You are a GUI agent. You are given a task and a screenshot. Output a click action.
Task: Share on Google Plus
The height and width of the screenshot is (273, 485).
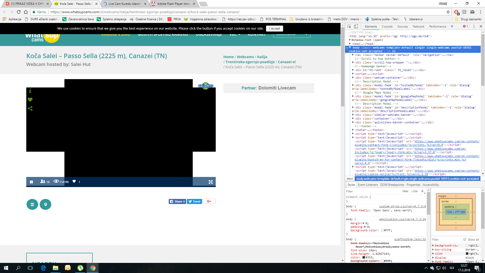tap(209, 201)
